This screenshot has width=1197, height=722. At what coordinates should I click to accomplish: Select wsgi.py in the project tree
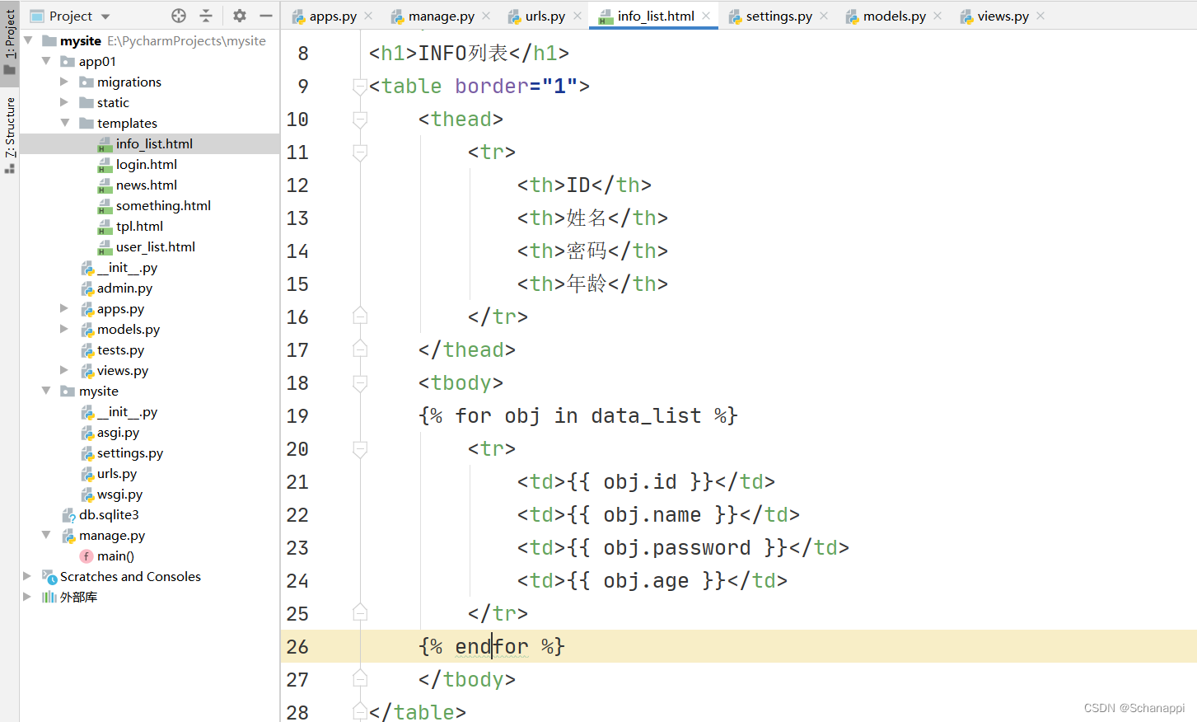(x=119, y=494)
